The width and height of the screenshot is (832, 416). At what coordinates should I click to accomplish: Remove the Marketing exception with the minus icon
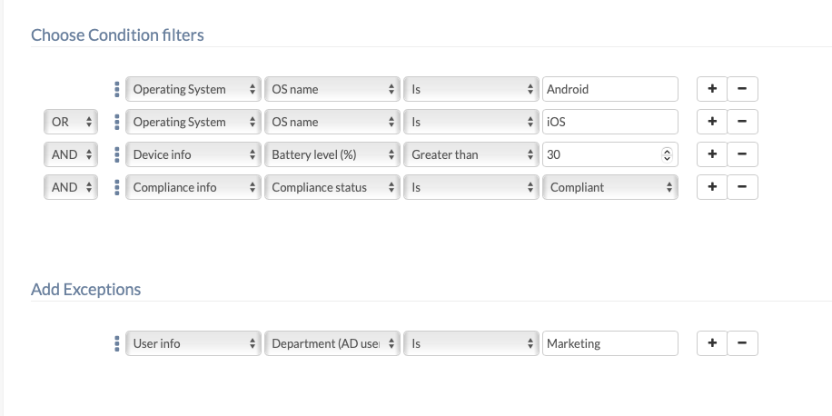coord(742,343)
